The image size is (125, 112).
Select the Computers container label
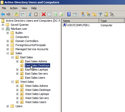pyautogui.click(x=22, y=37)
